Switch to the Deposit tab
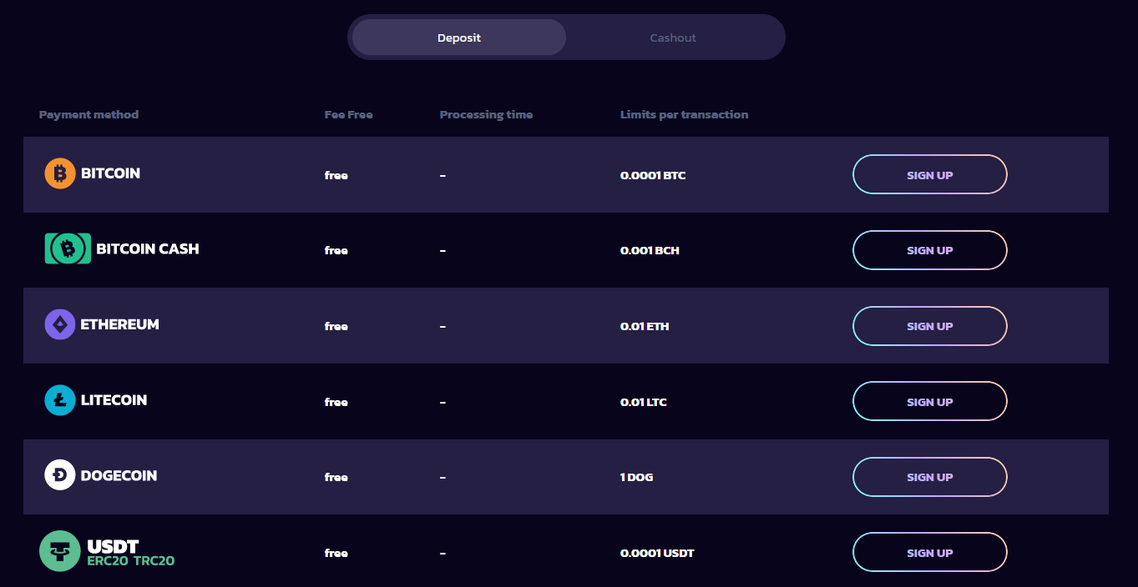Image resolution: width=1138 pixels, height=587 pixels. click(459, 38)
